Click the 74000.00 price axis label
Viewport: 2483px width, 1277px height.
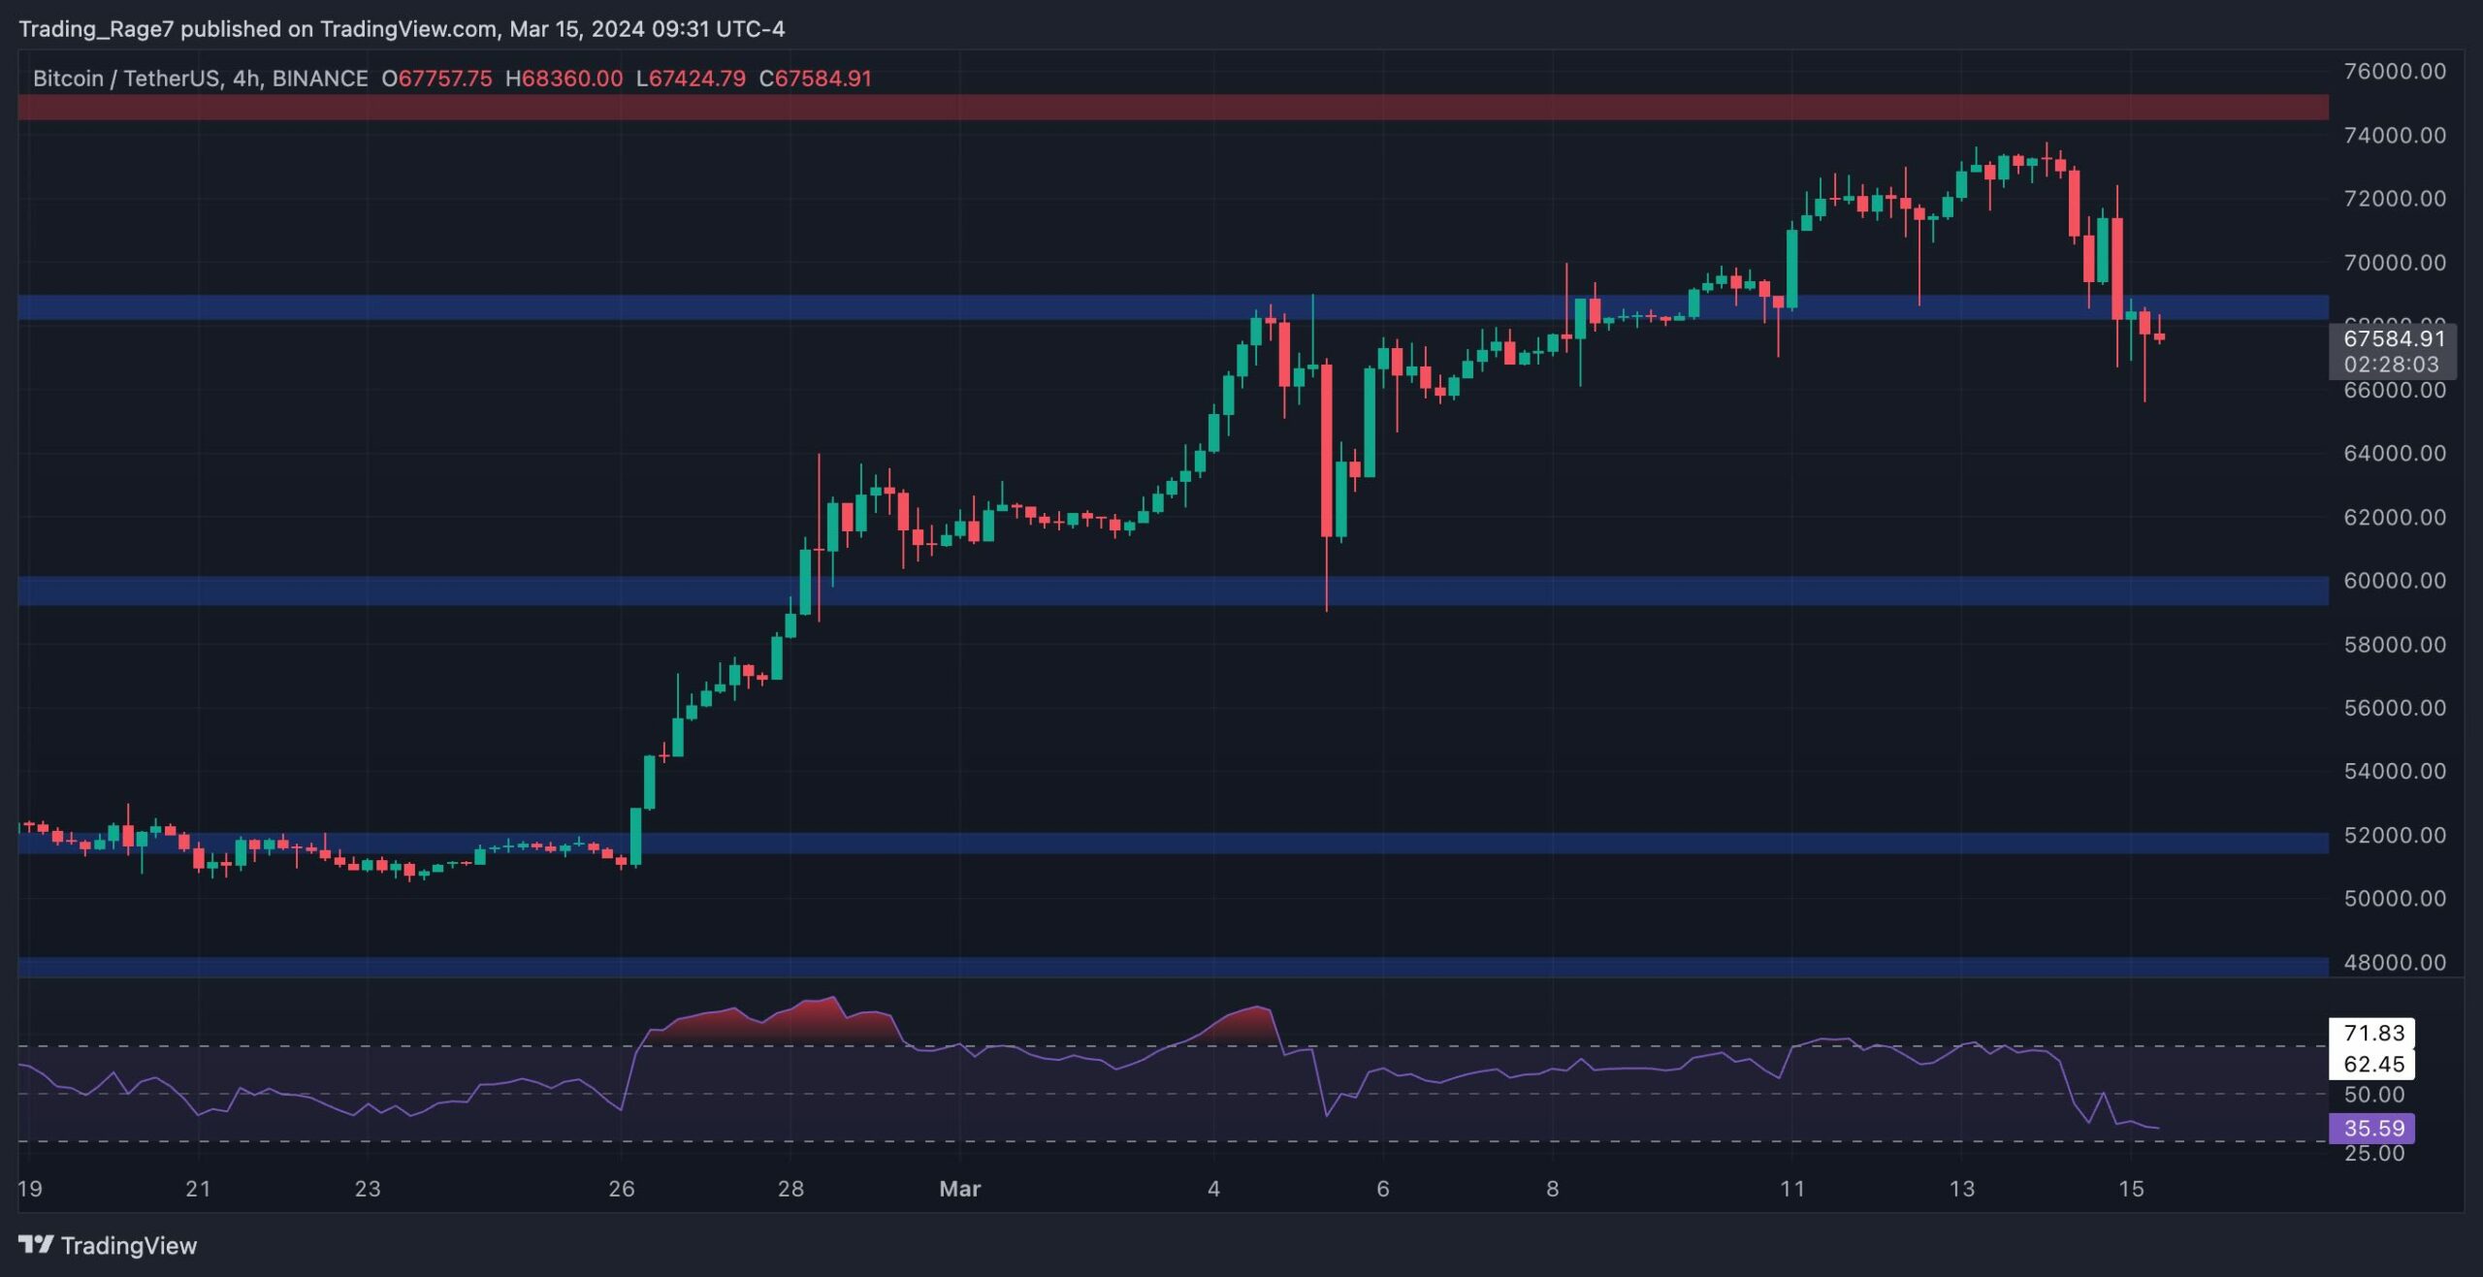[2394, 136]
